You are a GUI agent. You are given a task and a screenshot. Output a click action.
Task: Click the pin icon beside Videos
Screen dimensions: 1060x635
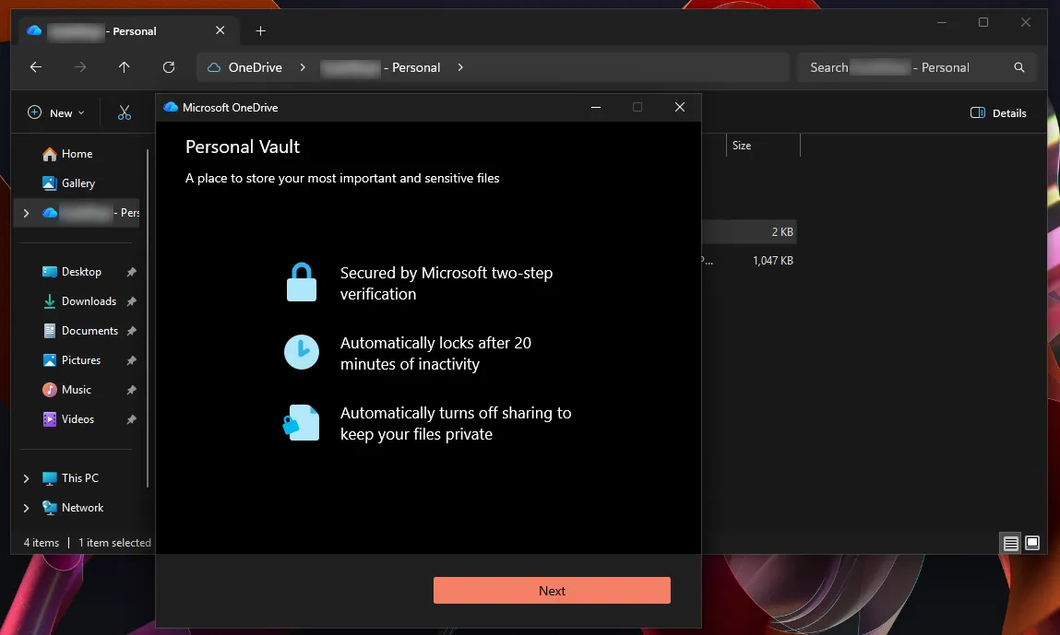131,419
